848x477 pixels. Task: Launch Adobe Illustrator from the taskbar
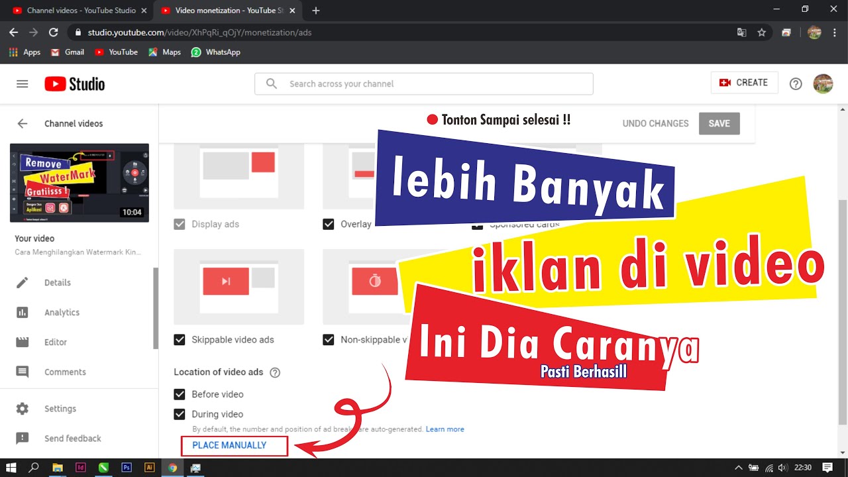coord(150,468)
